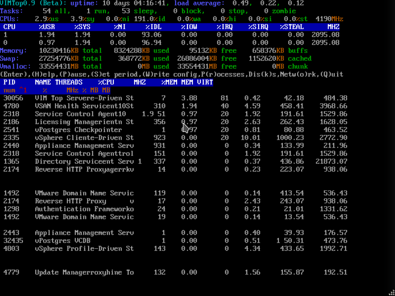
Task: Click the memory value 1000.23
Action: (x=290, y=138)
